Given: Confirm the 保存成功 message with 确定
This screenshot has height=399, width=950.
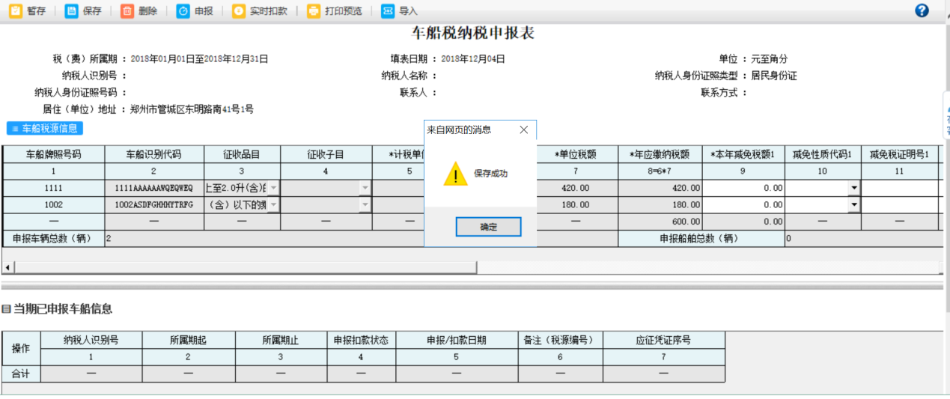Looking at the screenshot, I should [488, 227].
